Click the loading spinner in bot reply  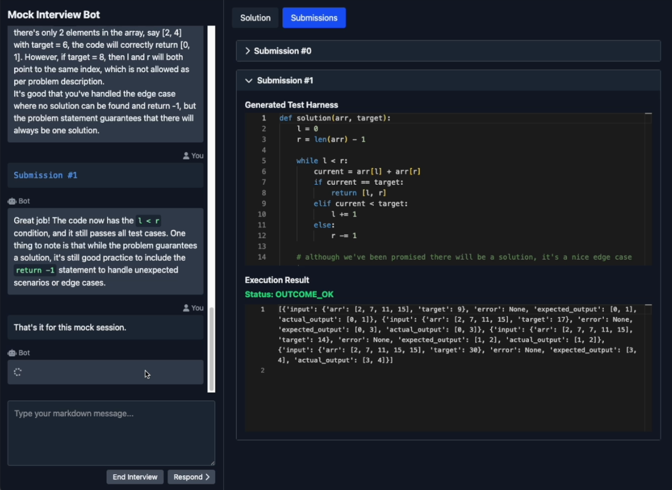(x=17, y=372)
